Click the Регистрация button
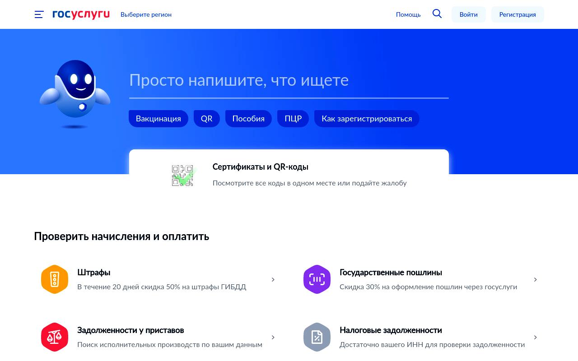The width and height of the screenshot is (578, 361). [517, 14]
